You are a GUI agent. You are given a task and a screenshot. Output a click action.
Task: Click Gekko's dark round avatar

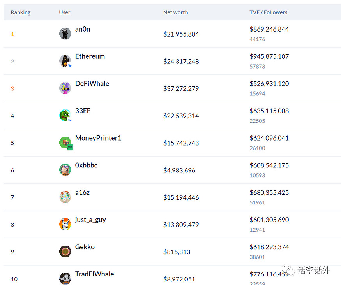tap(65, 252)
